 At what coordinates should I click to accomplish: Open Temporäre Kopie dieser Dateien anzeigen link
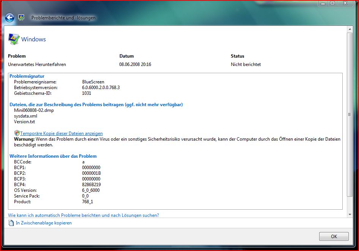point(61,133)
